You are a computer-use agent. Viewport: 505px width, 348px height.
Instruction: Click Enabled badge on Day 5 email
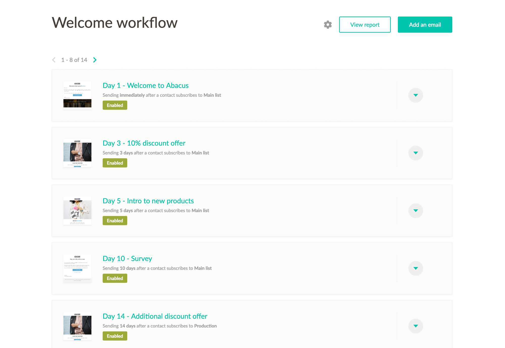point(115,220)
